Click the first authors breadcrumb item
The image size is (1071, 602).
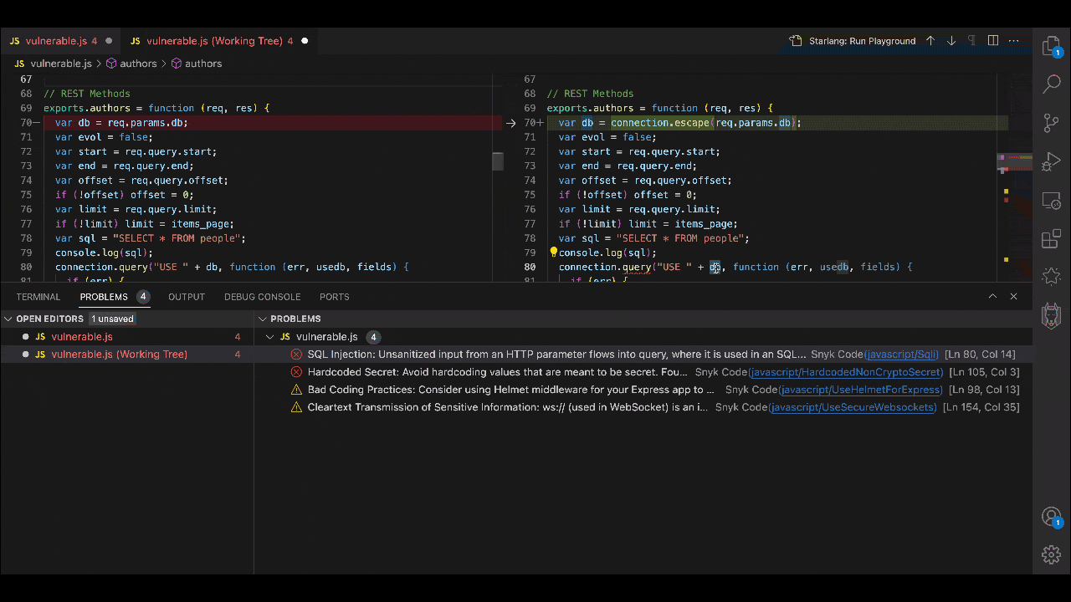[138, 64]
